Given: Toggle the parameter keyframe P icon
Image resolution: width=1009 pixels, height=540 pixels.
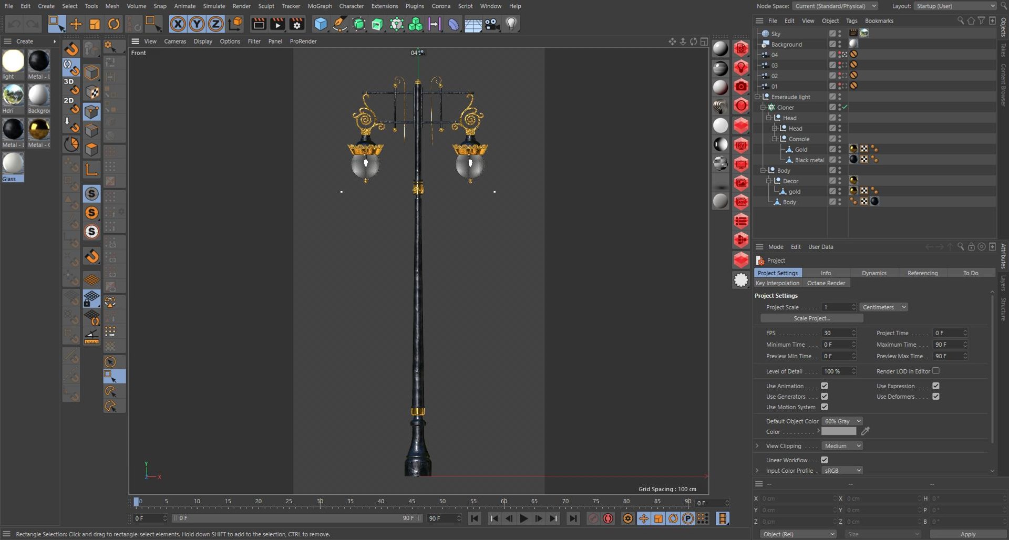Looking at the screenshot, I should click(x=687, y=519).
